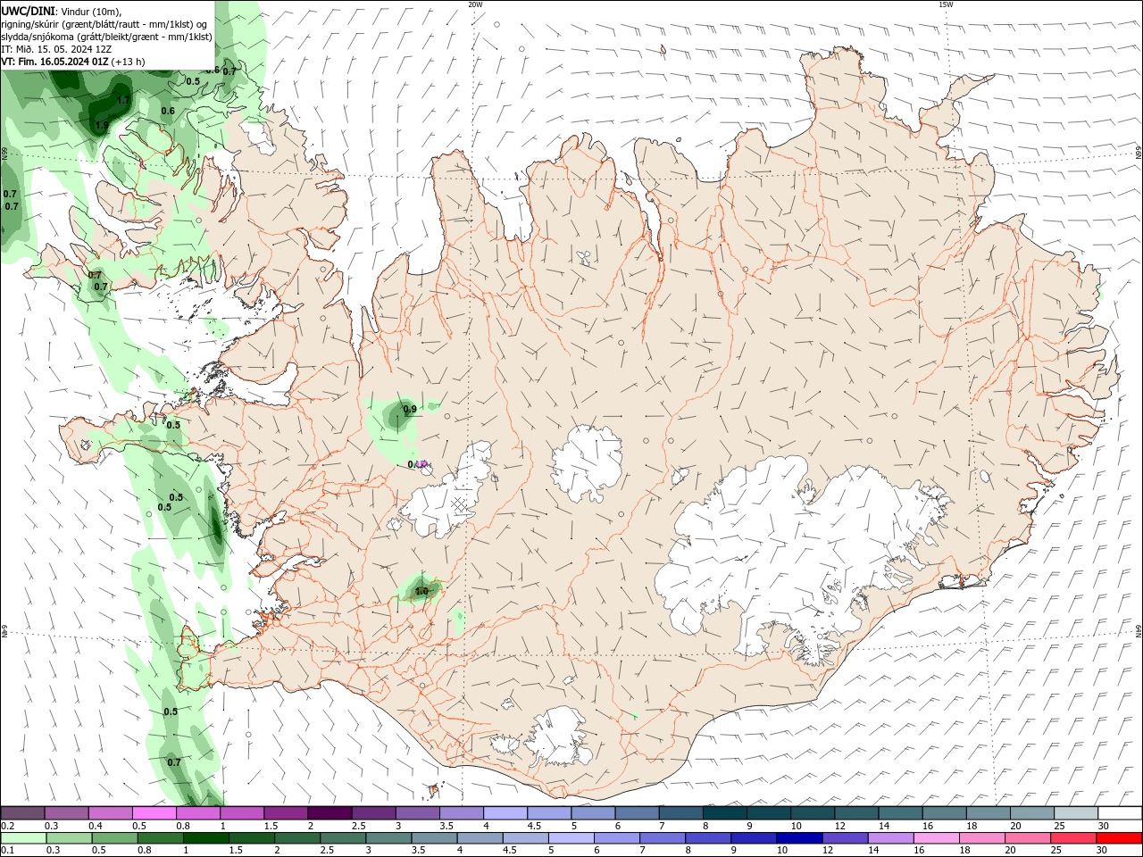
Task: Choose the white 30 swatch in upper scale
Action: 1120,813
